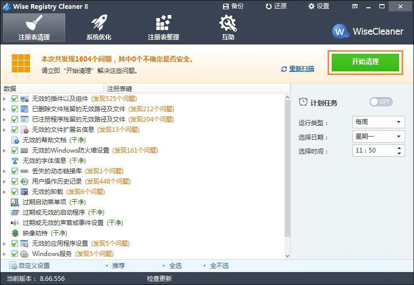414x285 pixels.
Task: Click 检查更新 in the status bar
Action: [159, 278]
